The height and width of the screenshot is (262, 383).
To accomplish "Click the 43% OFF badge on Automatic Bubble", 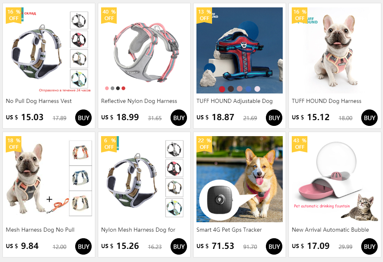I will pyautogui.click(x=300, y=144).
